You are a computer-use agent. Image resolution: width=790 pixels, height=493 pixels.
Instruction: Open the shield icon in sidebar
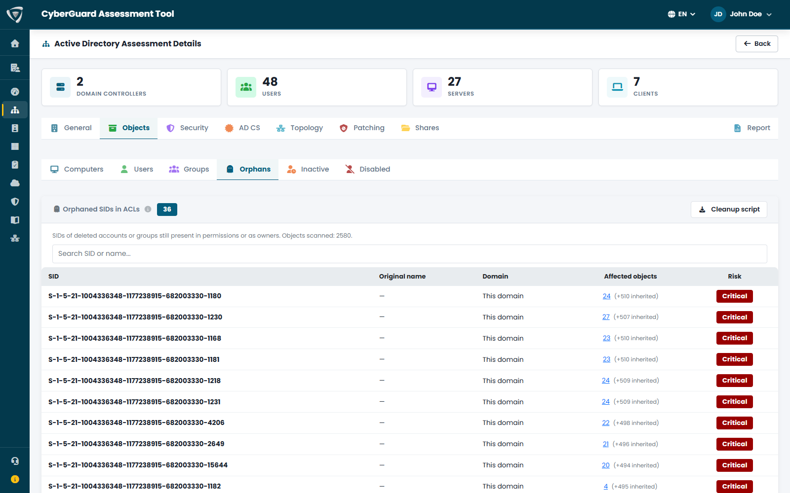point(15,201)
